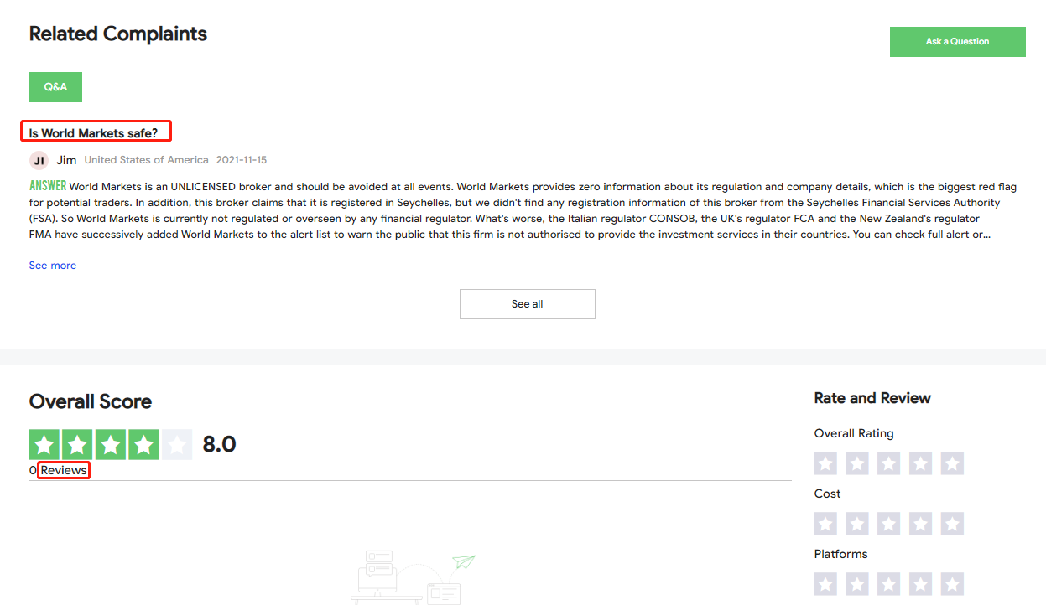Open the question 'Is World Markets safe?'
The height and width of the screenshot is (605, 1046).
[94, 132]
